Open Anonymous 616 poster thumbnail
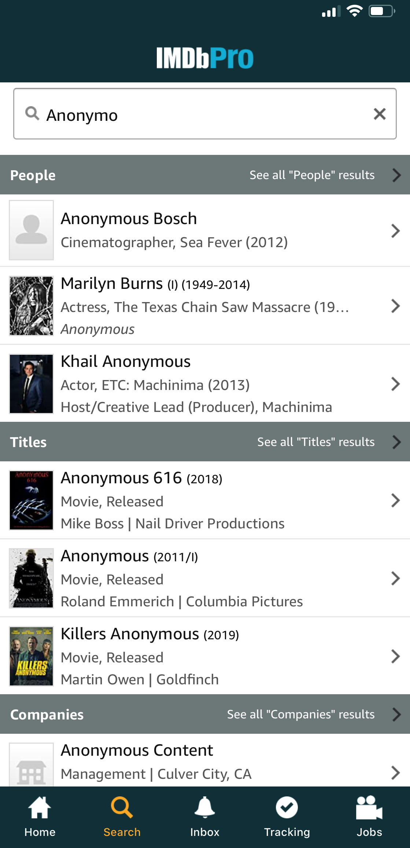This screenshot has width=410, height=848. pyautogui.click(x=32, y=500)
